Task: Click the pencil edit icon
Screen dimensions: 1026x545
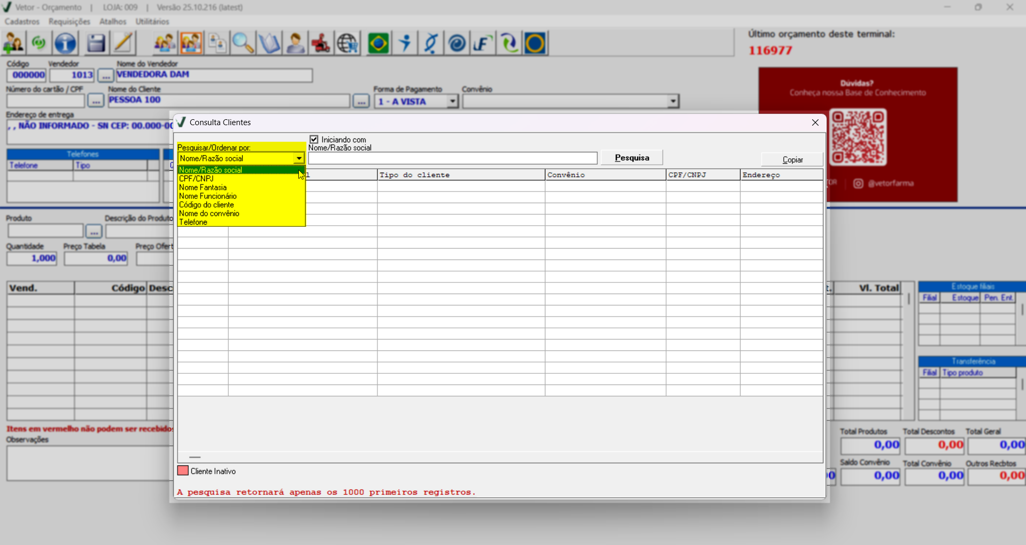Action: [123, 43]
